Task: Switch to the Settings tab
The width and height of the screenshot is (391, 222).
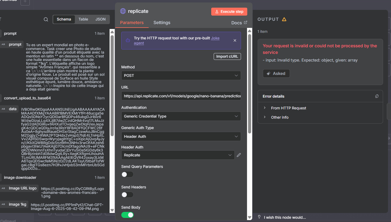Action: point(162,23)
